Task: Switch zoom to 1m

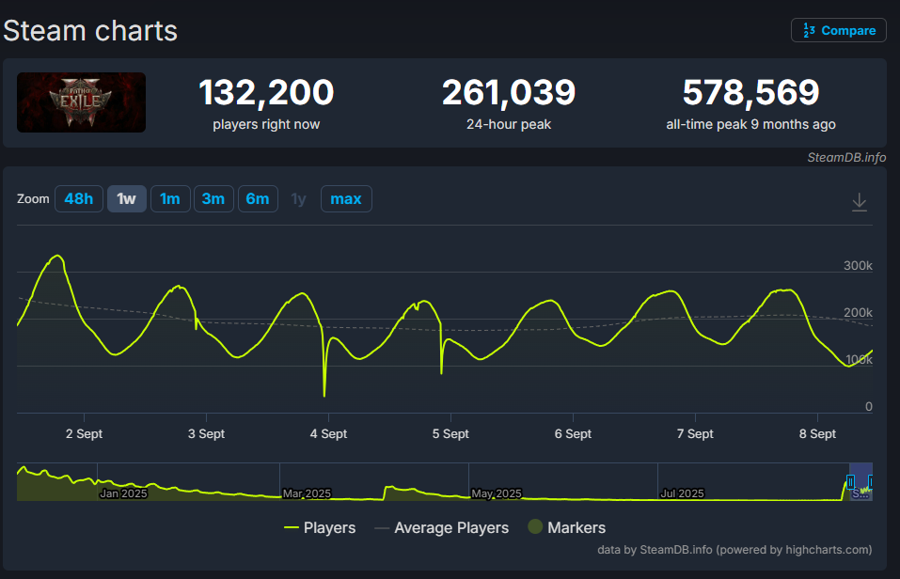Action: tap(170, 198)
